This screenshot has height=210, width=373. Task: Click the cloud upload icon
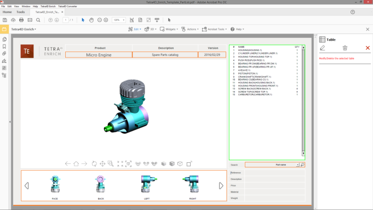point(13,20)
